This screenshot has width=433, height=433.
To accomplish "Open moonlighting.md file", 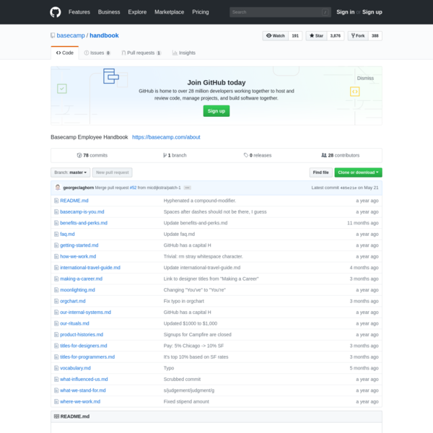I will click(78, 290).
